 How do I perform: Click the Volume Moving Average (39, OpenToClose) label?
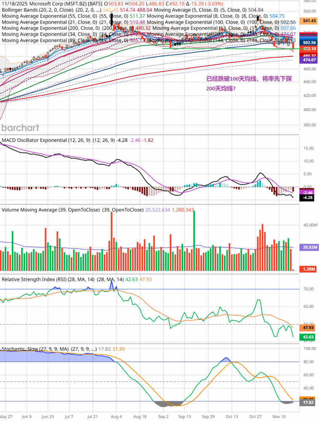click(51, 210)
